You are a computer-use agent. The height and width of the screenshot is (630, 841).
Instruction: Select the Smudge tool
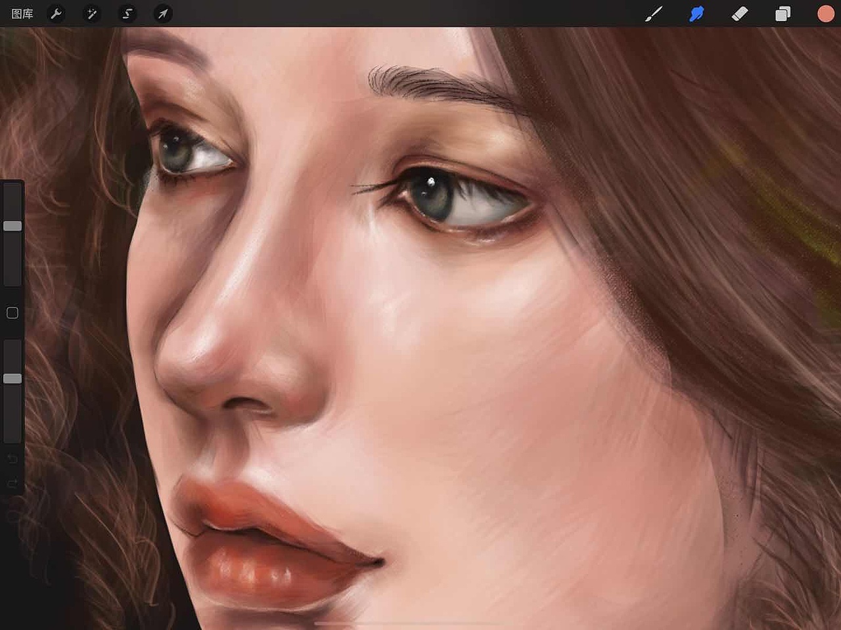click(696, 14)
